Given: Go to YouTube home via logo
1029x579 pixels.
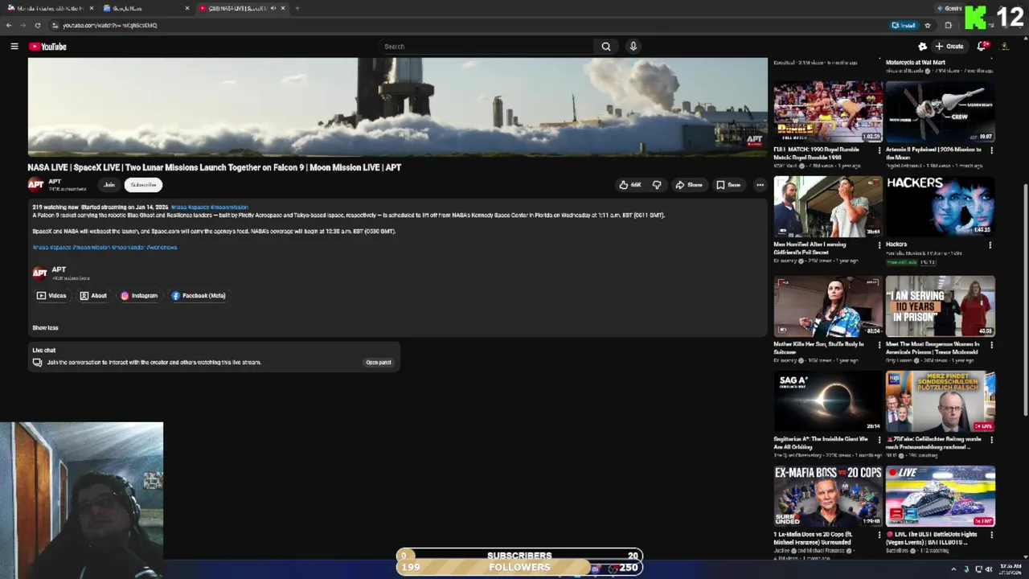Looking at the screenshot, I should (48, 47).
